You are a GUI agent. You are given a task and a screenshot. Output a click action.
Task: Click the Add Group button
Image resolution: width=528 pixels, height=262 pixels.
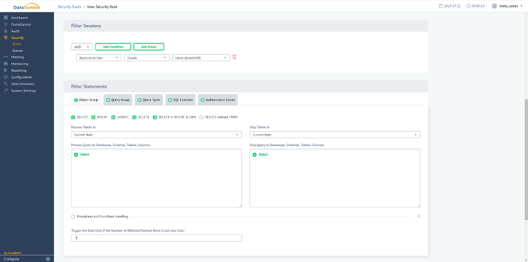click(149, 47)
